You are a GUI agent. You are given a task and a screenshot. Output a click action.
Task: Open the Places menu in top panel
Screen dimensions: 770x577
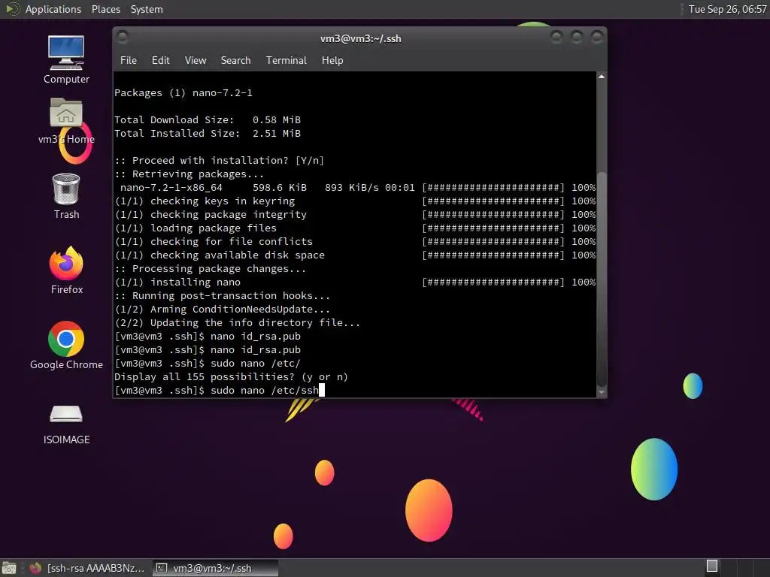pos(106,9)
